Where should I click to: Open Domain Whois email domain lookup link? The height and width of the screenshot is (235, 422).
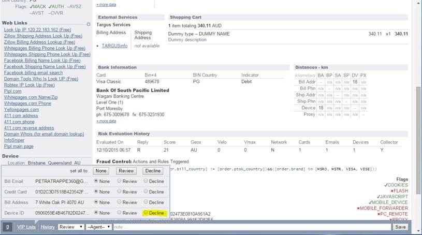tap(44, 134)
